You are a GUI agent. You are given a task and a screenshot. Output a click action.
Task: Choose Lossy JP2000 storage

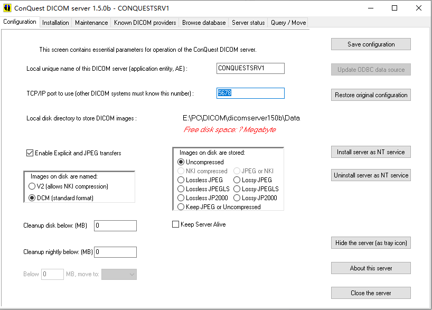click(x=255, y=198)
